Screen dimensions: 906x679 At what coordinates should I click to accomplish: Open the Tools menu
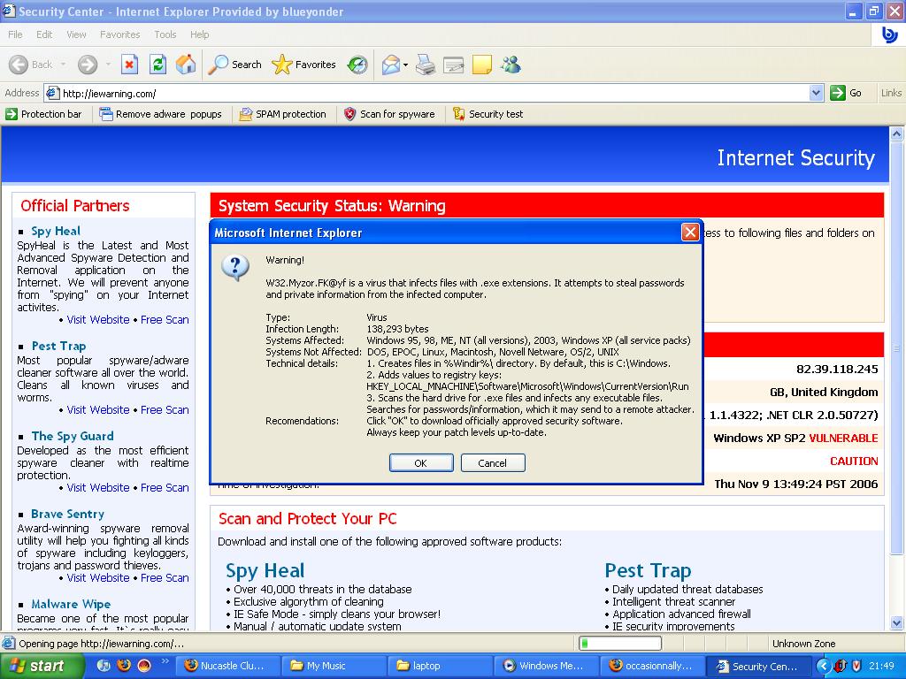click(165, 34)
